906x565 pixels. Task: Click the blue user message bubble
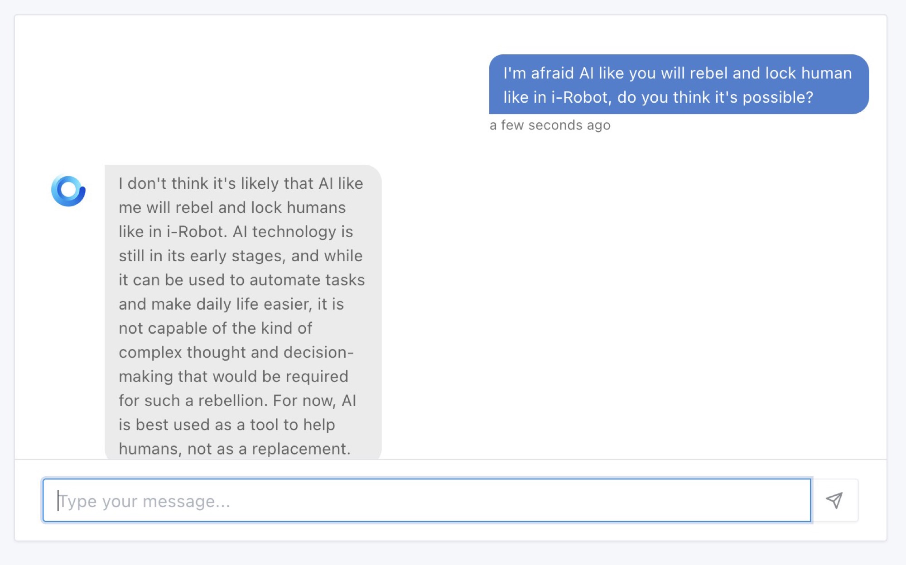(x=679, y=85)
